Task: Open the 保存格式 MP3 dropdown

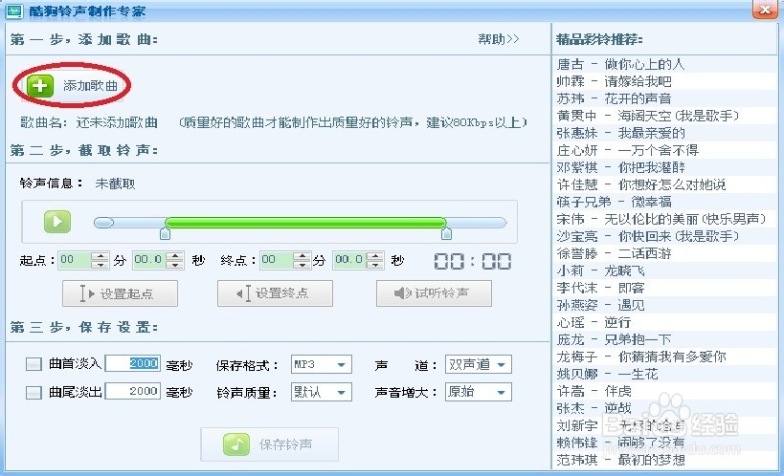Action: point(322,364)
